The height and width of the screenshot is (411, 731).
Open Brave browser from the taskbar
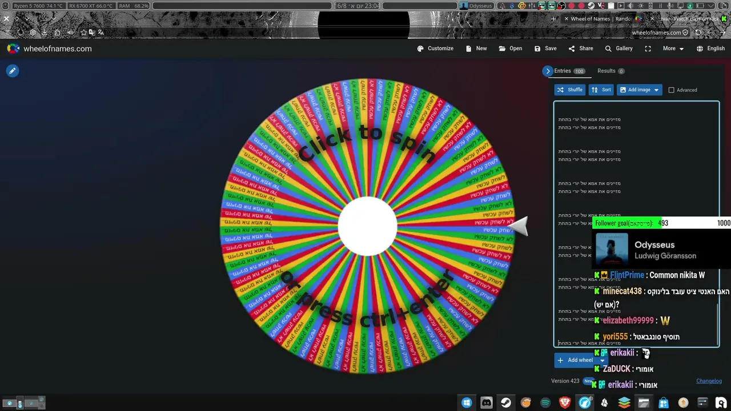565,402
